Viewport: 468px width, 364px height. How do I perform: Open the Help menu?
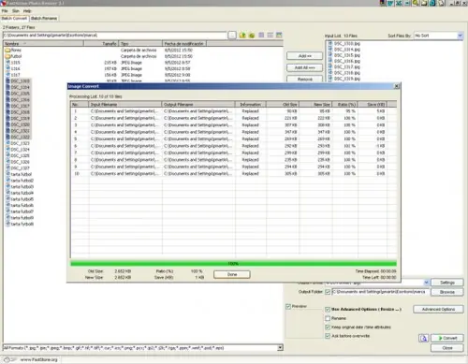[27, 11]
